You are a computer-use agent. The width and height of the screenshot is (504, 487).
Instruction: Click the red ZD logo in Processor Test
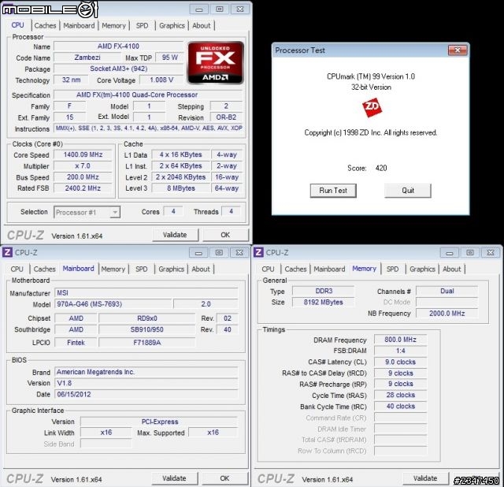click(372, 107)
